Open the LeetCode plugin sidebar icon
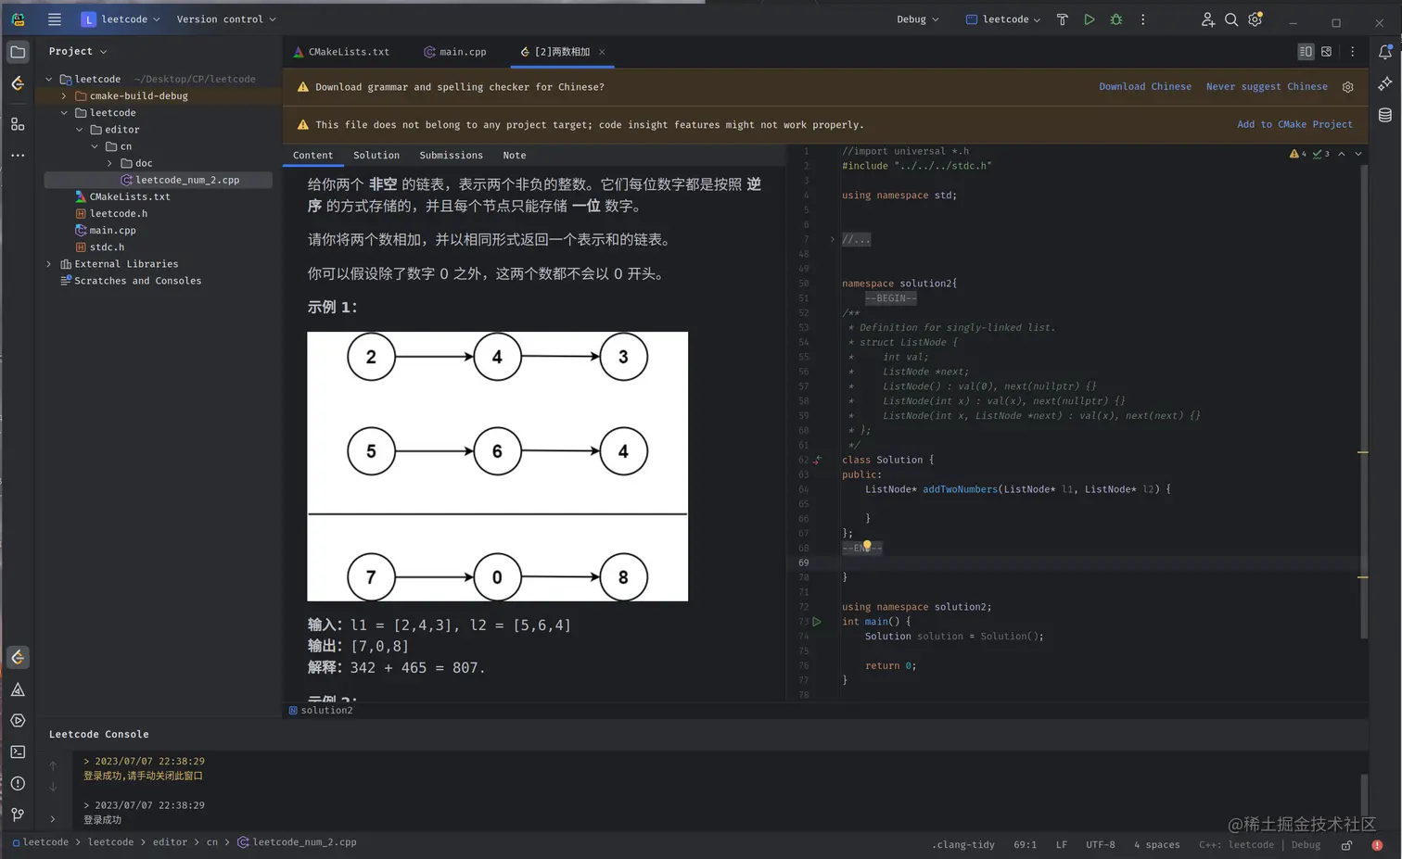 coord(18,84)
